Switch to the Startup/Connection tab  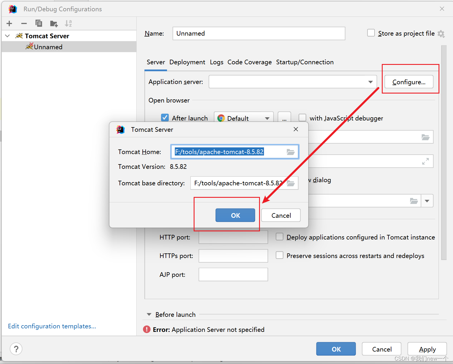pos(305,62)
